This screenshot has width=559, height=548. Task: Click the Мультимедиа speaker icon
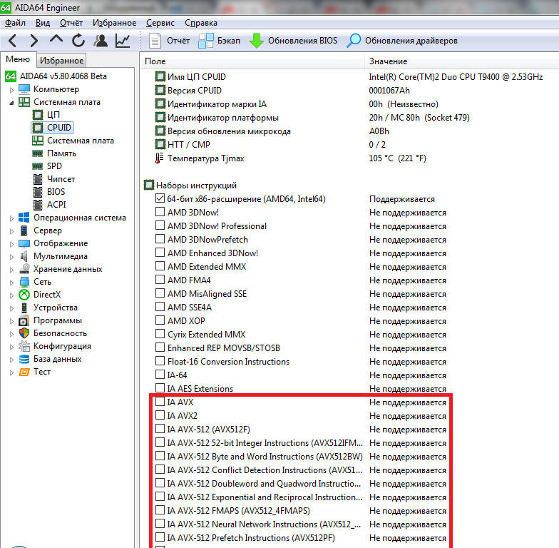[x=24, y=256]
